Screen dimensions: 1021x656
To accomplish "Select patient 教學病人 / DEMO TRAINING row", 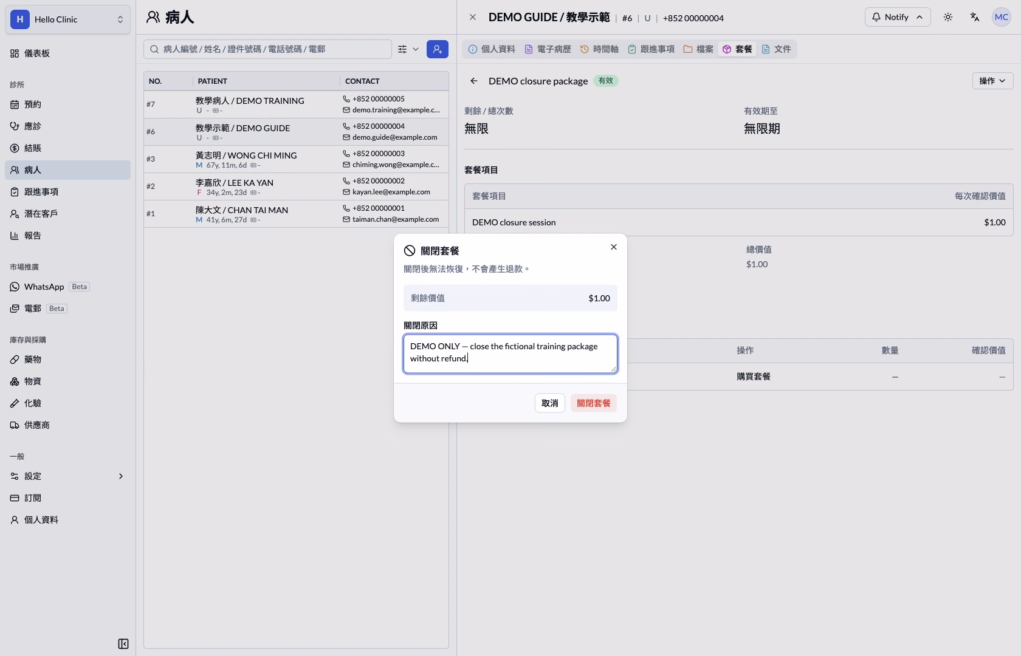I will pos(296,104).
